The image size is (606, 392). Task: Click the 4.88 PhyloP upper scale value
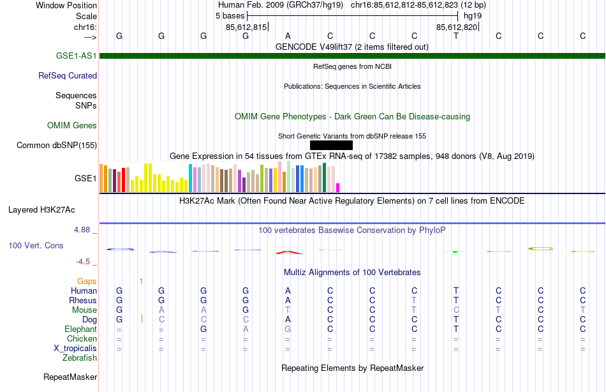82,229
